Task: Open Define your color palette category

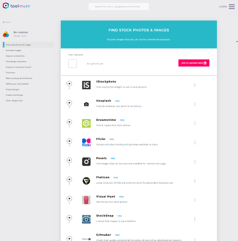Action: click(x=17, y=84)
